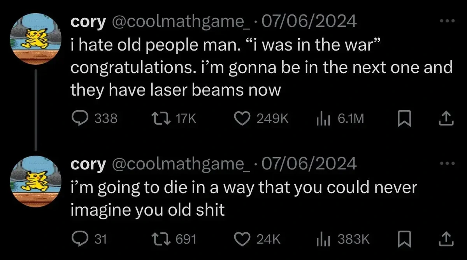Open cory's avatar on second tweet
The width and height of the screenshot is (467, 260).
(36, 181)
